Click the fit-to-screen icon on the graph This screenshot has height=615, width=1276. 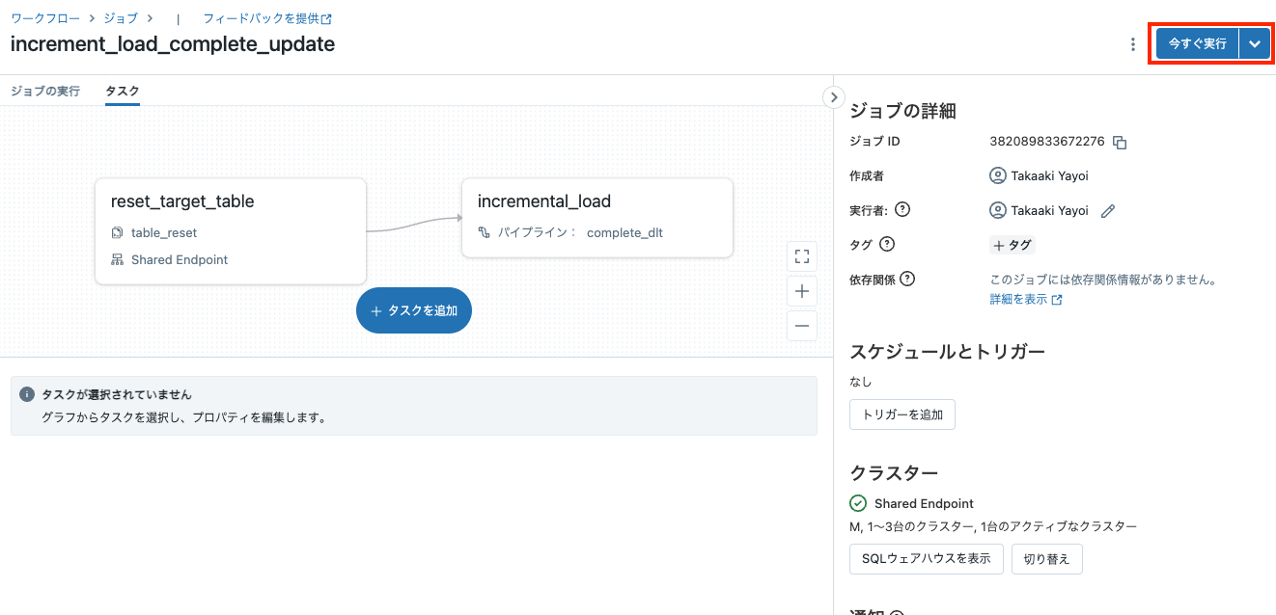point(801,255)
